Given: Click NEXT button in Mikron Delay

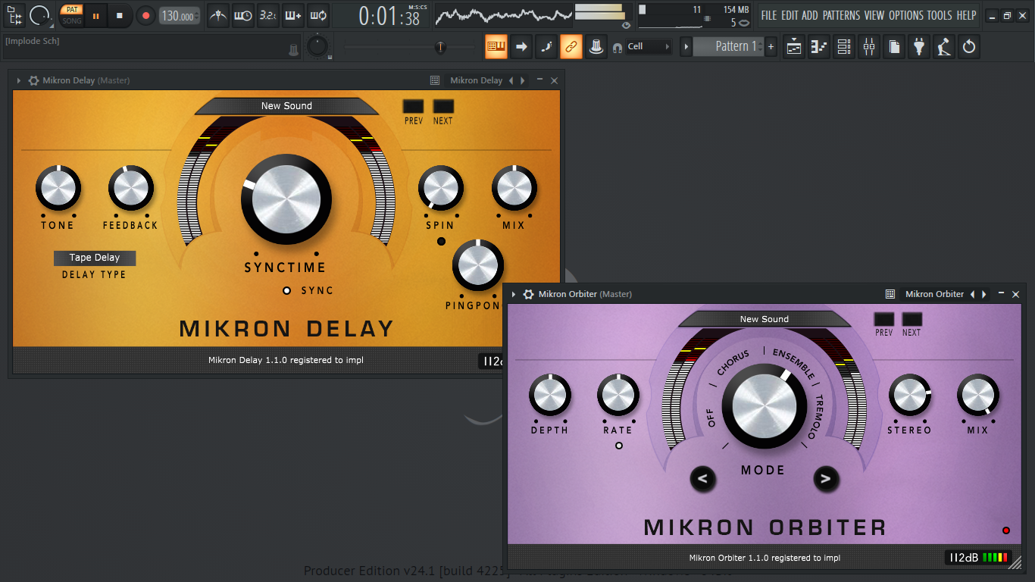Looking at the screenshot, I should 443,107.
